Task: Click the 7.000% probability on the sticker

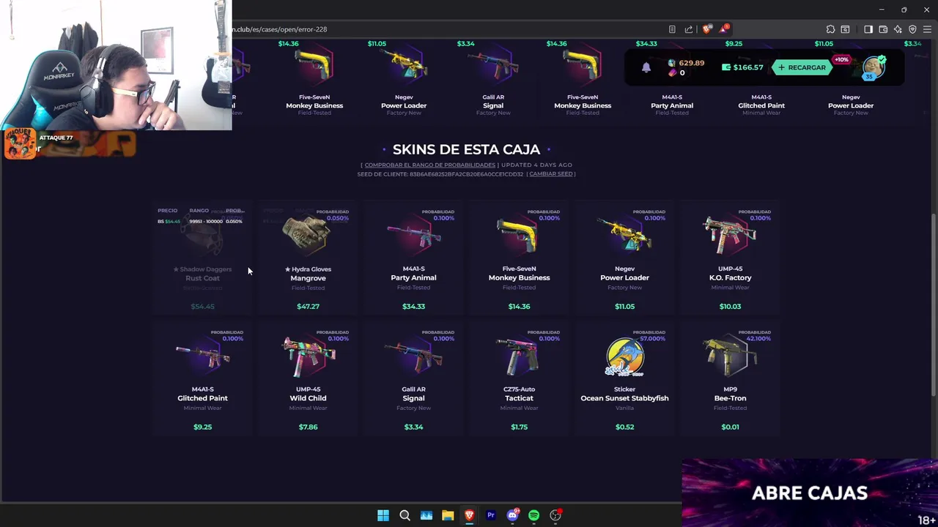Action: (x=653, y=339)
